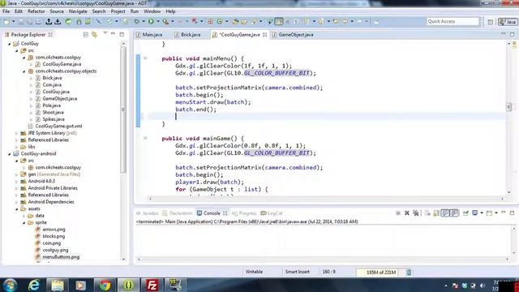Image resolution: width=519 pixels, height=292 pixels.
Task: Toggle Link with Editor in Package Explorer
Action: [x=94, y=34]
